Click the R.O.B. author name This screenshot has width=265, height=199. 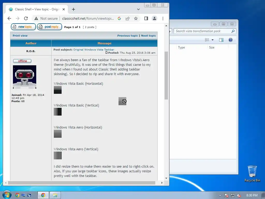pyautogui.click(x=31, y=51)
